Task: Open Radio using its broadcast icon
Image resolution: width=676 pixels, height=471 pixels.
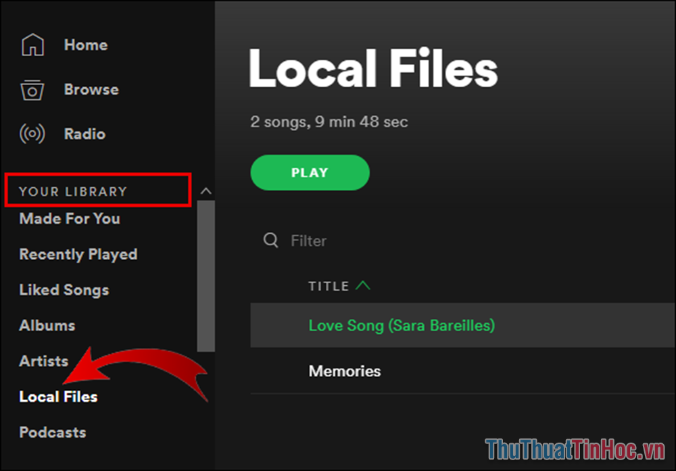Action: [x=32, y=133]
